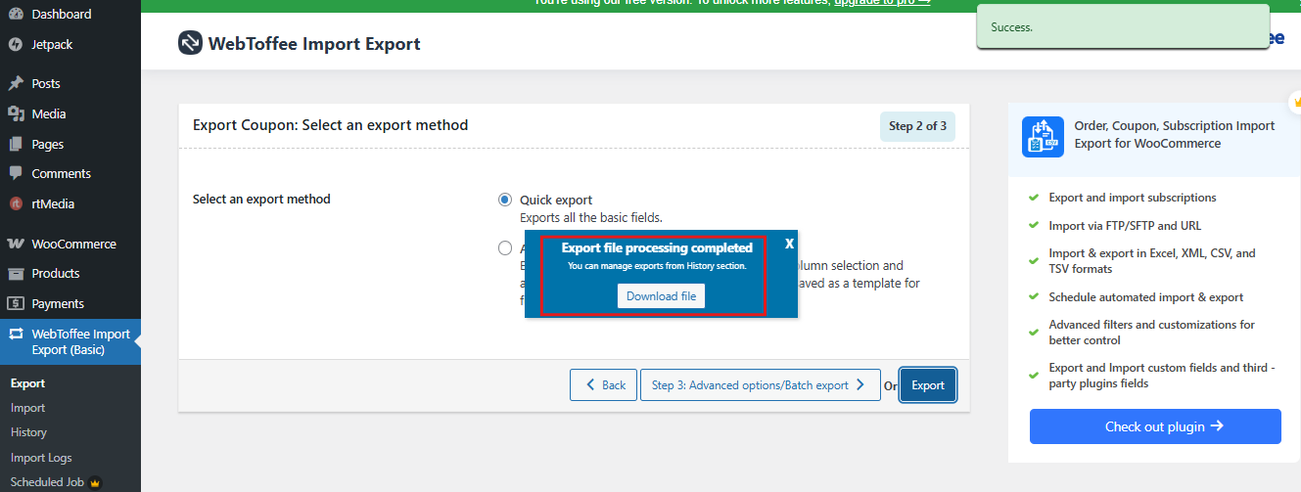
Task: Click 'Import via FTP/SFTP and URL' text
Action: (1125, 225)
